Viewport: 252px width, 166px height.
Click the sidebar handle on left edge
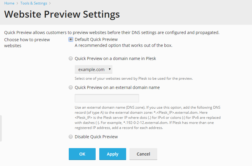point(1,128)
